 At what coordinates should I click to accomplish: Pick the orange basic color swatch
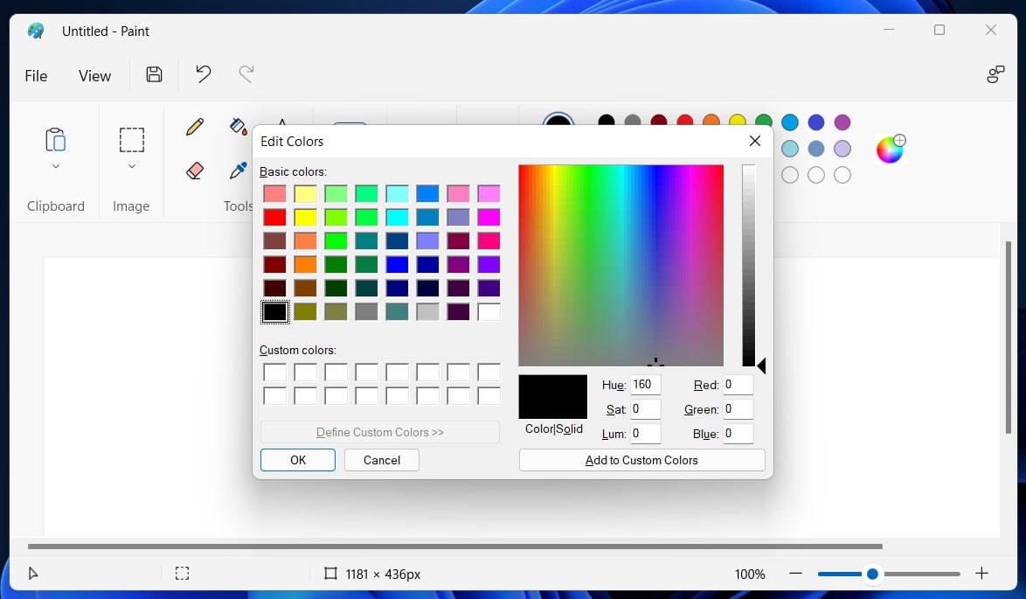tap(305, 264)
